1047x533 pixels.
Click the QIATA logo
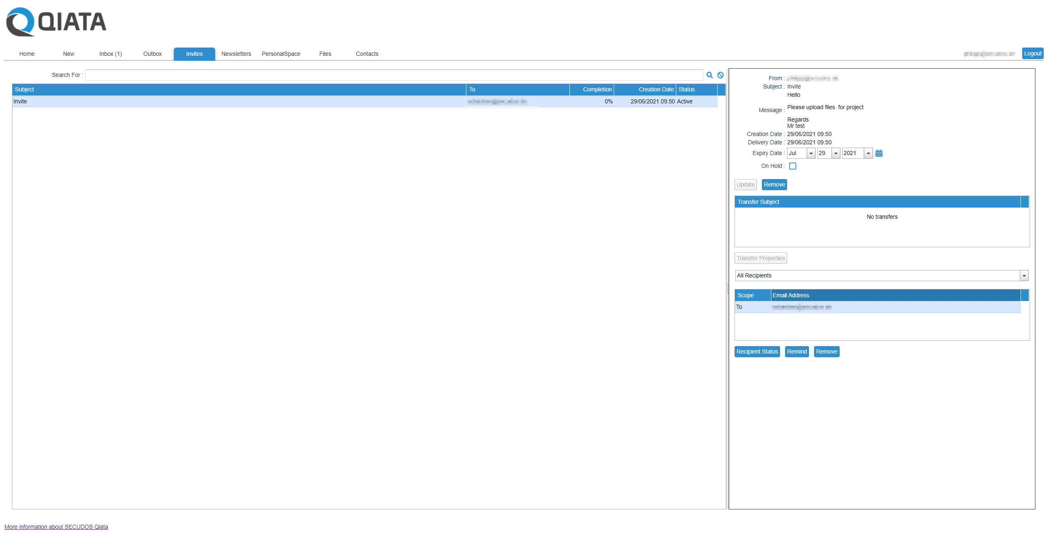click(x=56, y=22)
